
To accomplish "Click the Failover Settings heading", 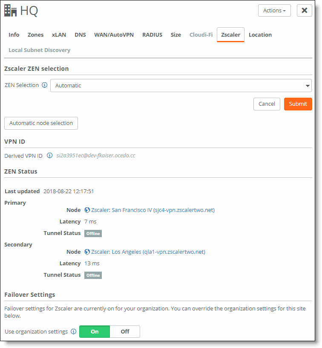I will 30,295.
